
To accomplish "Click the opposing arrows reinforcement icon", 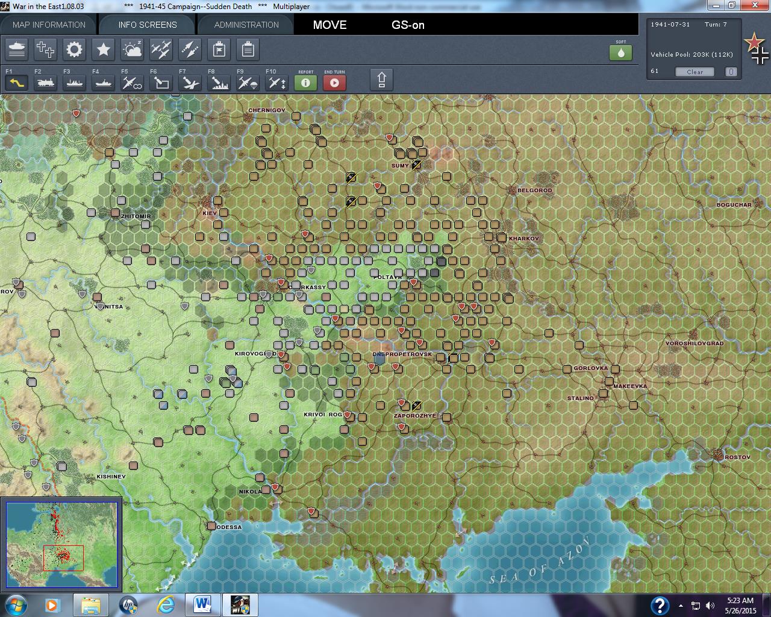I will tap(190, 49).
